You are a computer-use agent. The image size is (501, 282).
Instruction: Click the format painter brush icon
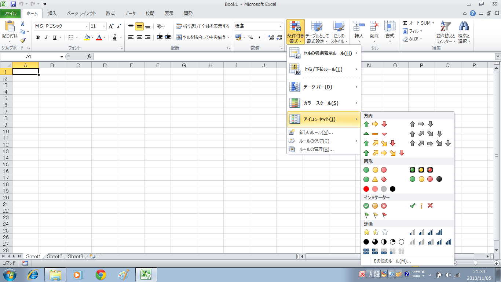coord(23,40)
